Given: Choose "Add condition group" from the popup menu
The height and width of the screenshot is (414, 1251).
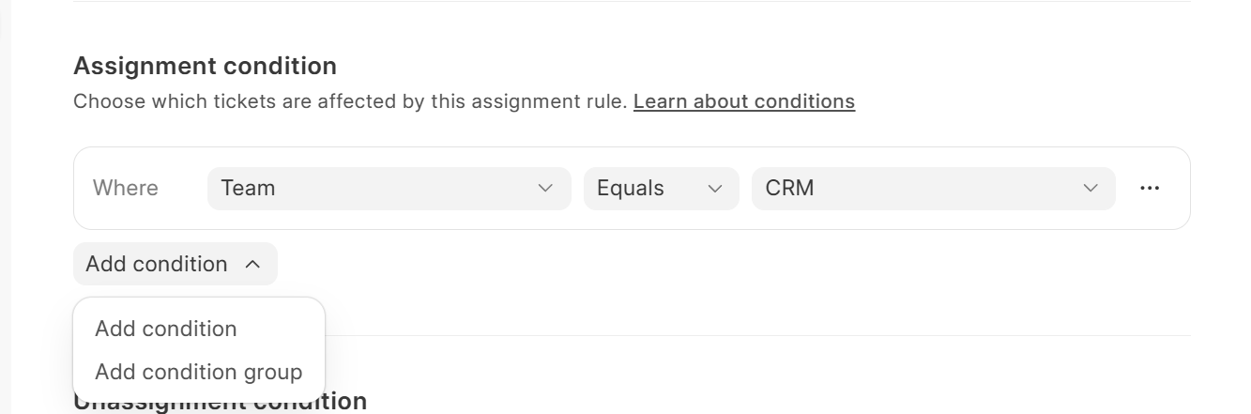Looking at the screenshot, I should click(x=199, y=372).
